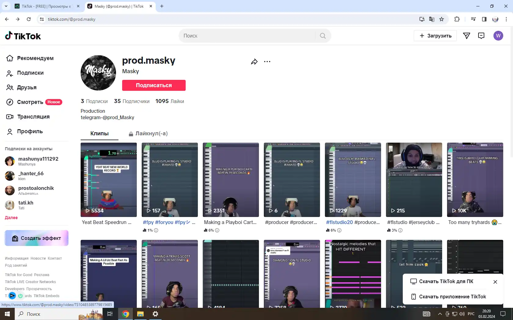The height and width of the screenshot is (320, 513).
Task: Open the TikTok for Good footer link
Action: (x=18, y=275)
